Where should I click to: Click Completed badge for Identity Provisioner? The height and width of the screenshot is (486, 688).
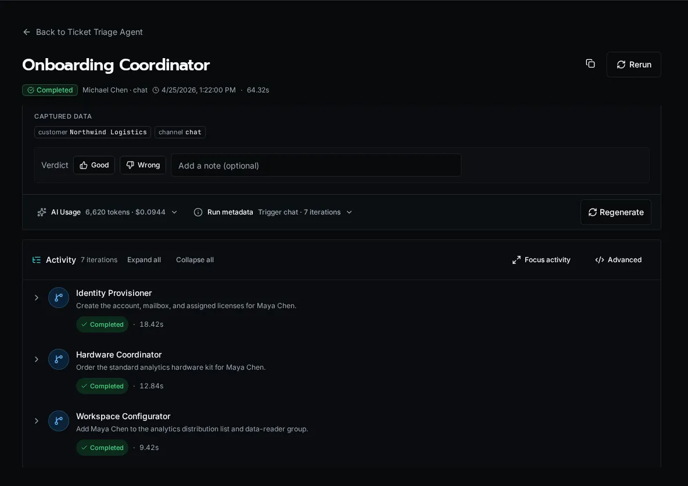[x=102, y=324]
